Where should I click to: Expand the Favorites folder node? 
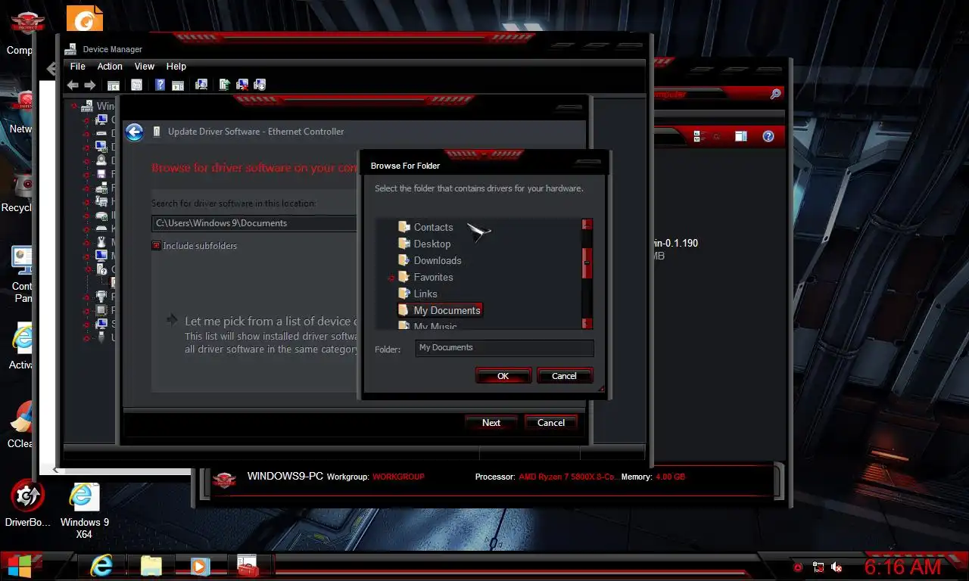click(x=391, y=278)
